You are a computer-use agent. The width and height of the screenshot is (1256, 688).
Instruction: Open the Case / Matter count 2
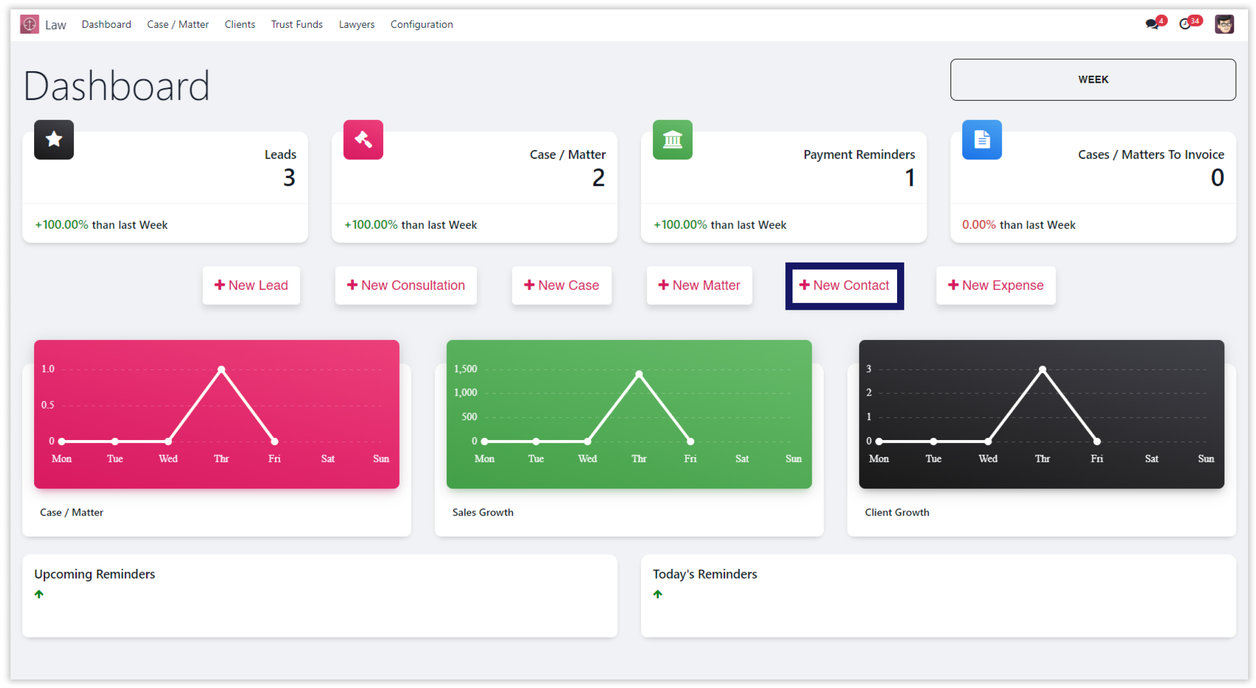click(598, 178)
